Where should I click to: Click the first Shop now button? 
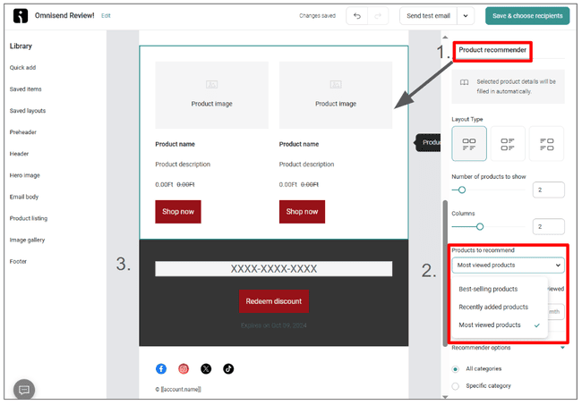coord(178,212)
